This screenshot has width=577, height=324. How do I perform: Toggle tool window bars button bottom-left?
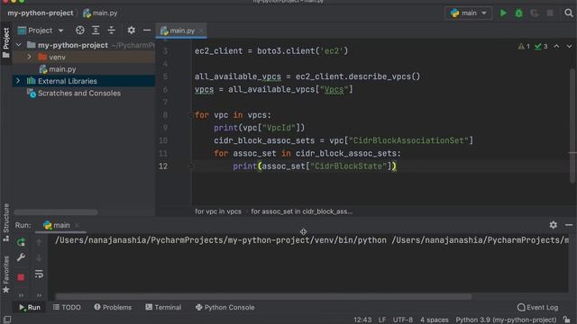click(7, 319)
